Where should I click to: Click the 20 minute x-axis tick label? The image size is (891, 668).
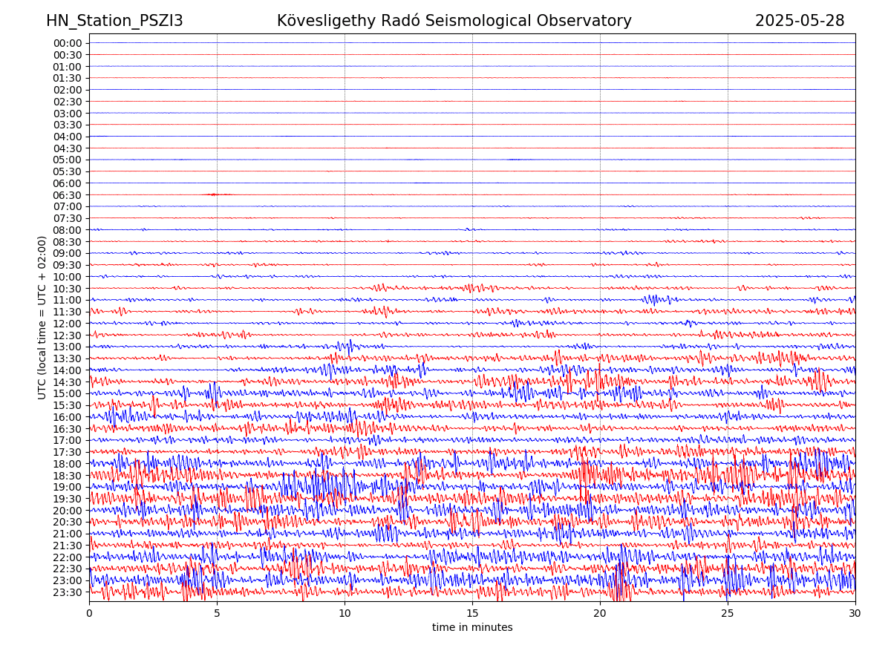[600, 614]
